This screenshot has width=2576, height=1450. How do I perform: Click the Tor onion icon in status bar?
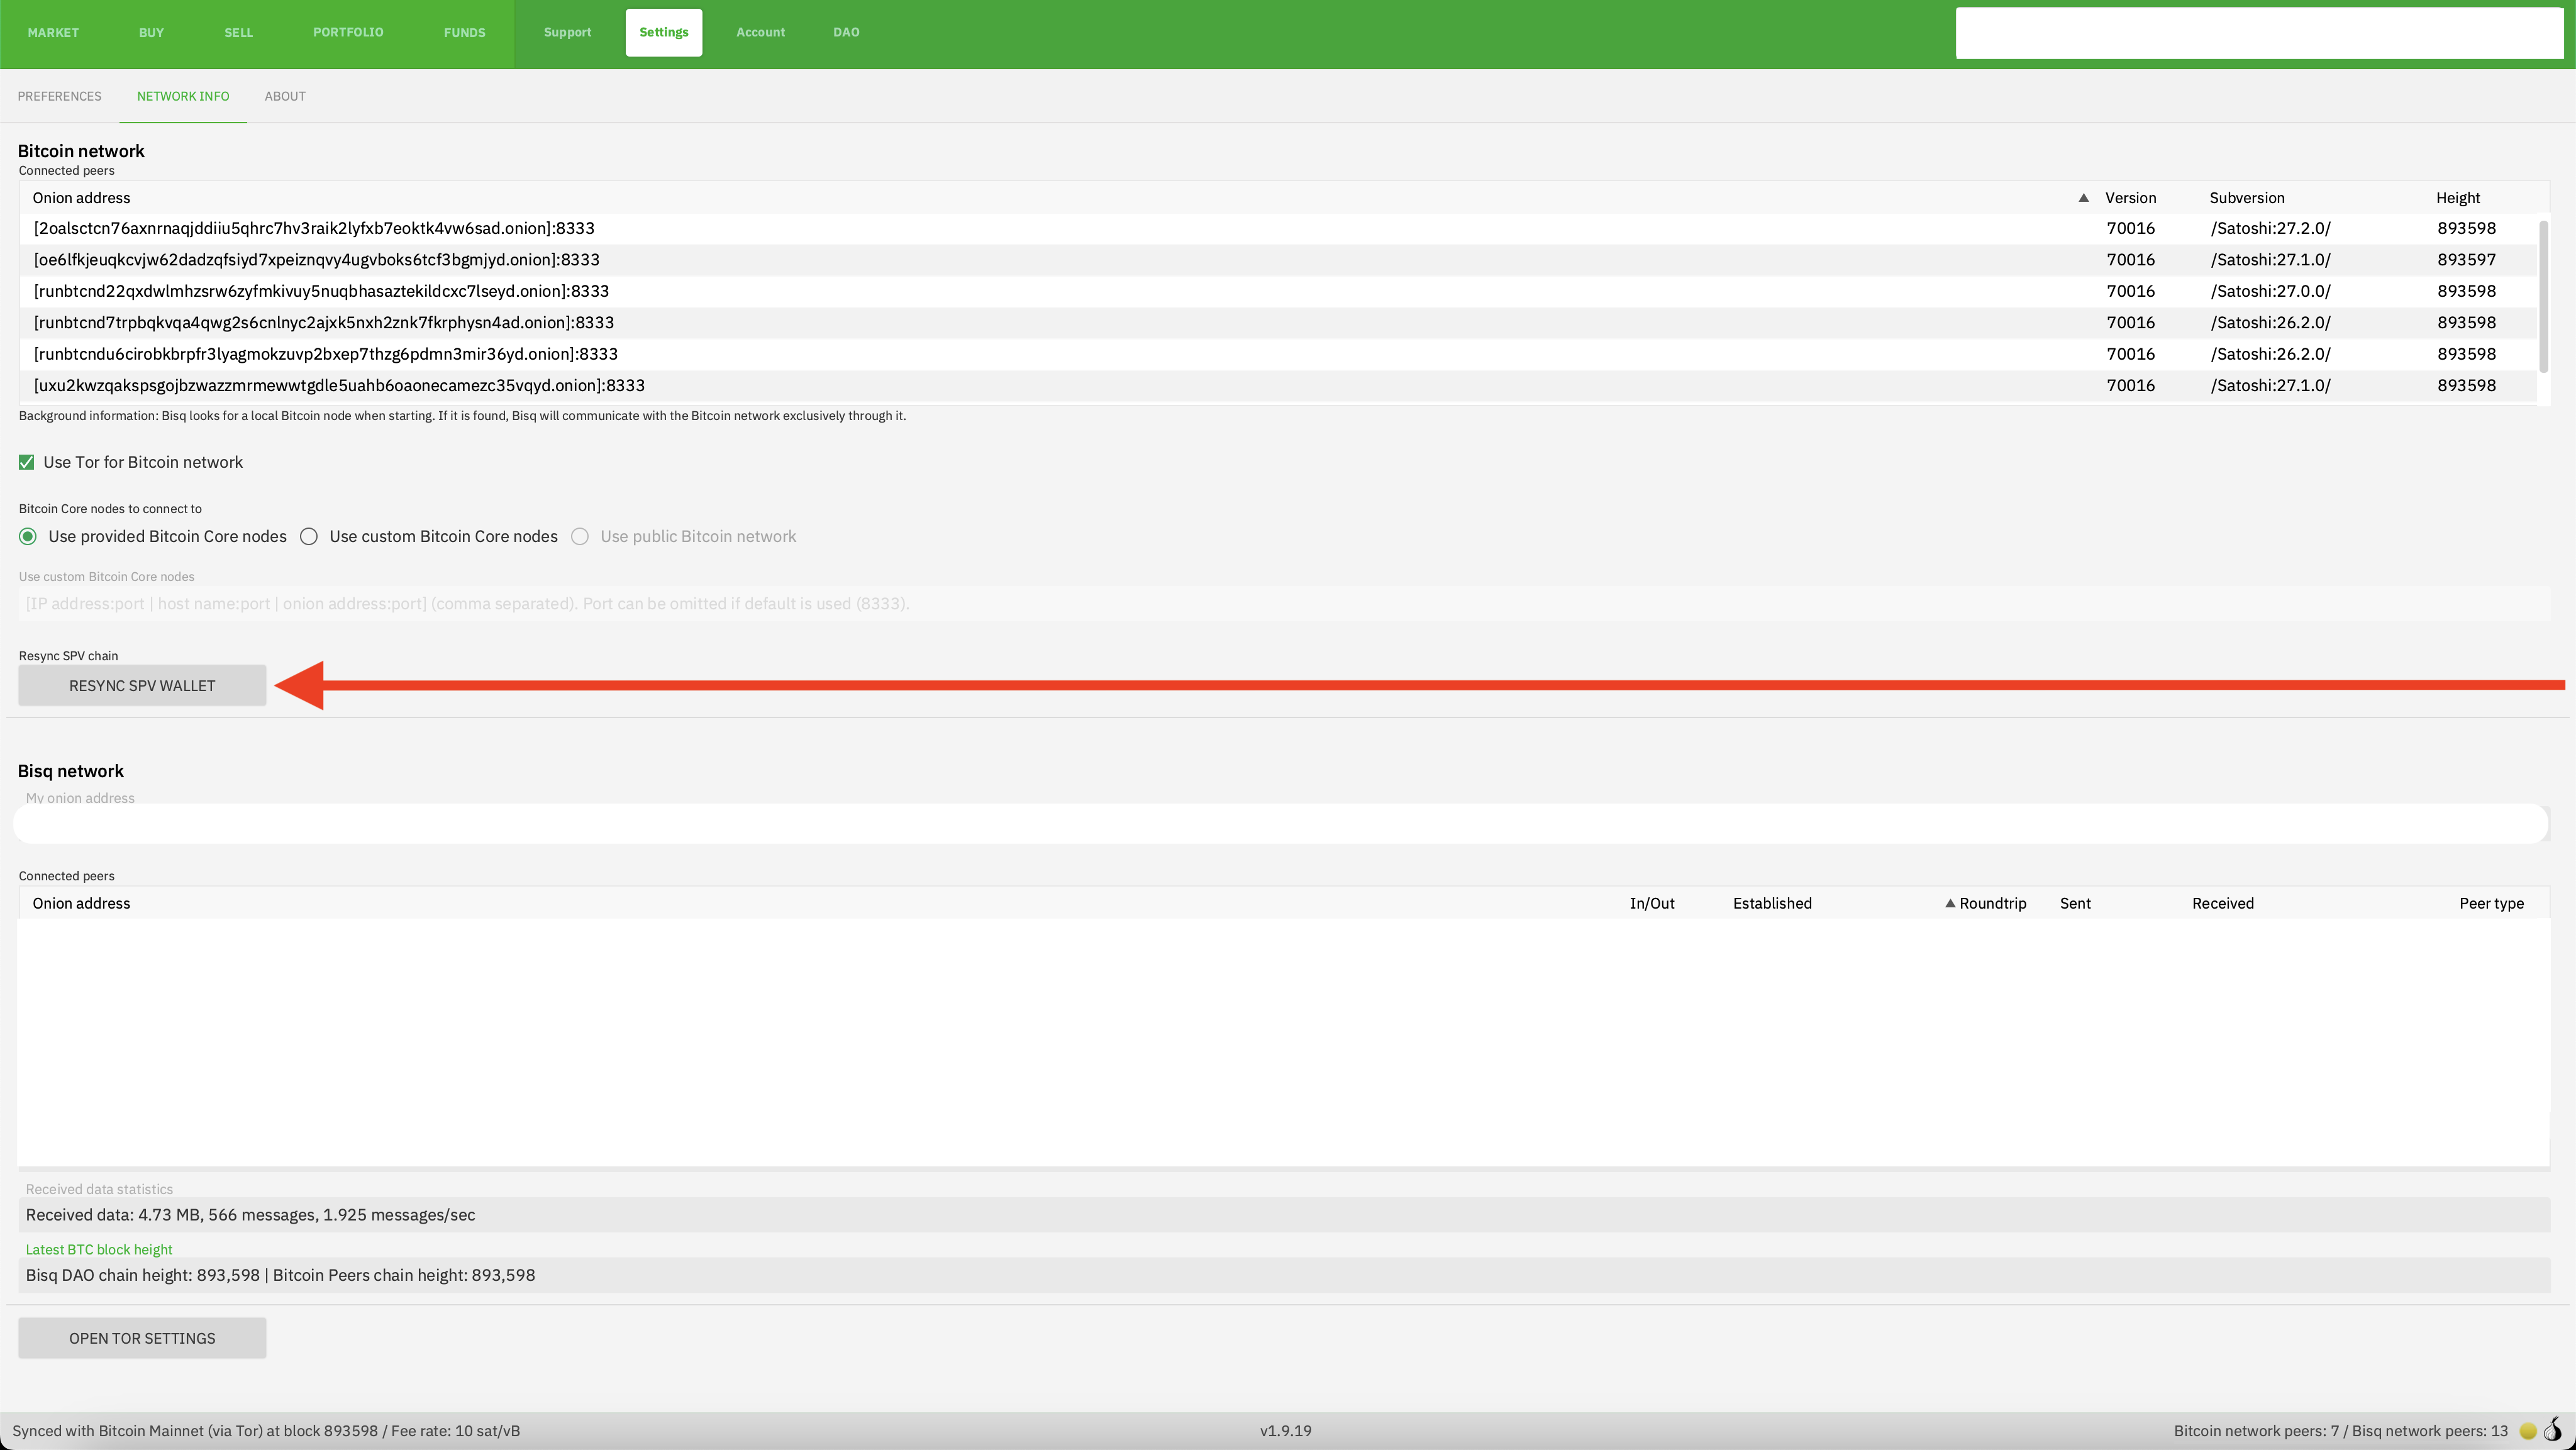pyautogui.click(x=2553, y=1429)
